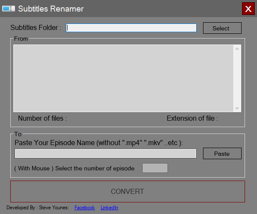Click the 'Subtitles Renamer' window title text
The height and width of the screenshot is (214, 257).
[51, 9]
